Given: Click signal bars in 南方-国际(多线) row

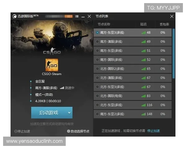Looking at the screenshot, I should (144, 60).
